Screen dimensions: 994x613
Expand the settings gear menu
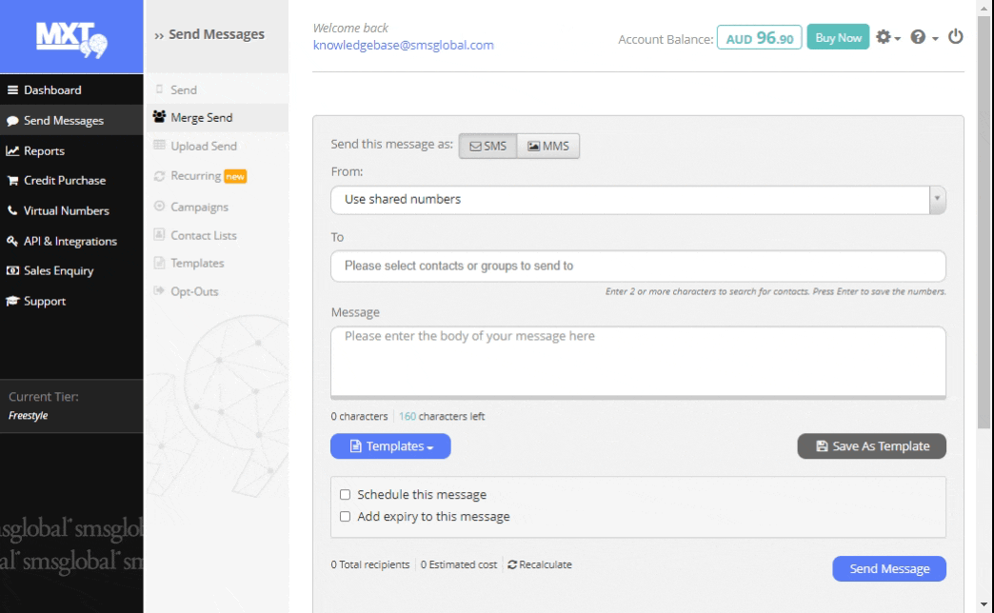(x=887, y=37)
